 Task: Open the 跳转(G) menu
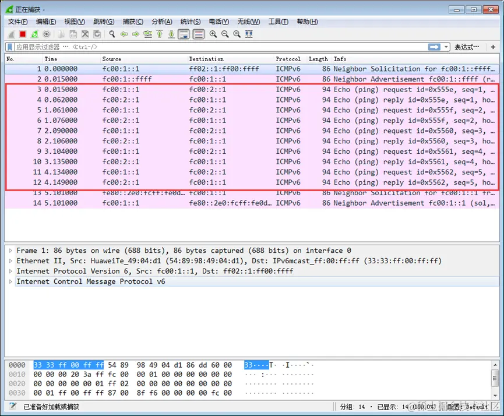pos(104,22)
